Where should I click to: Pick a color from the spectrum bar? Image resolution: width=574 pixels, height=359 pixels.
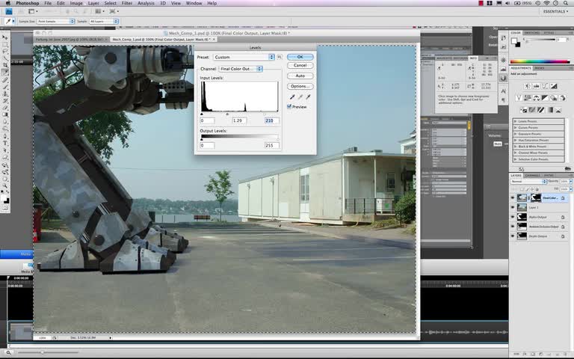pos(540,61)
